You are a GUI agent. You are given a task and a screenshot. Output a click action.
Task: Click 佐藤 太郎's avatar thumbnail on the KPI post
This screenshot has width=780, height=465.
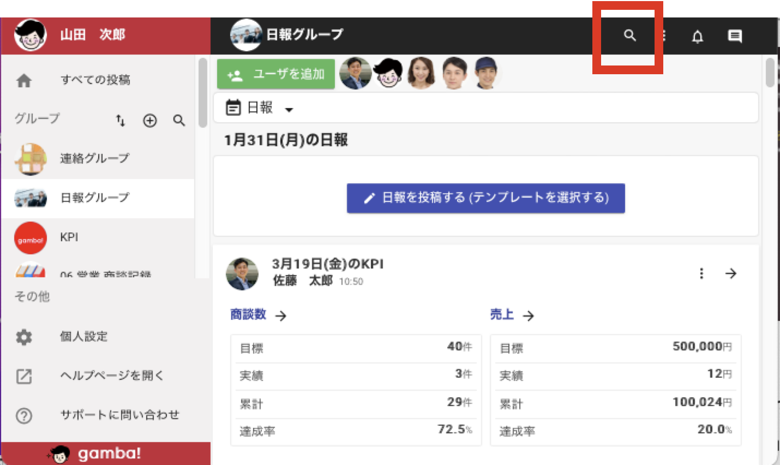tap(242, 274)
